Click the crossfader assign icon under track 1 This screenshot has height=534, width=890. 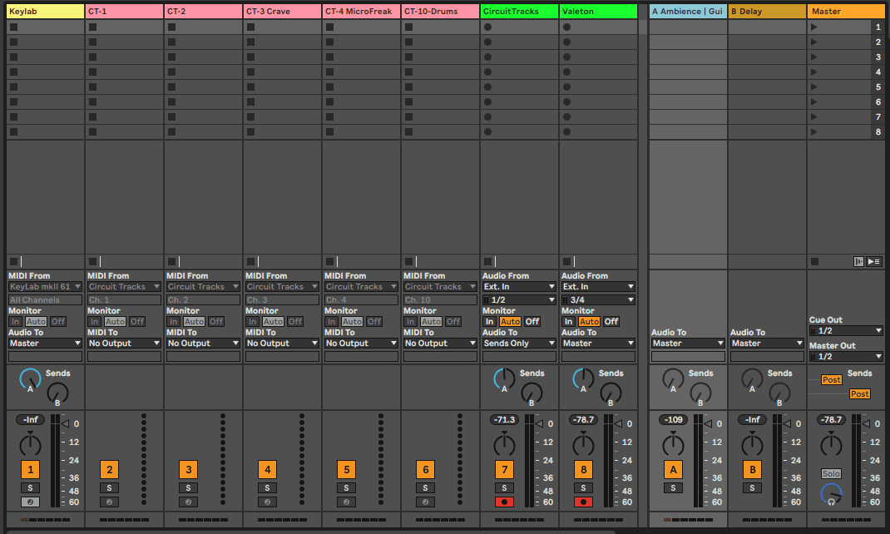(30, 502)
